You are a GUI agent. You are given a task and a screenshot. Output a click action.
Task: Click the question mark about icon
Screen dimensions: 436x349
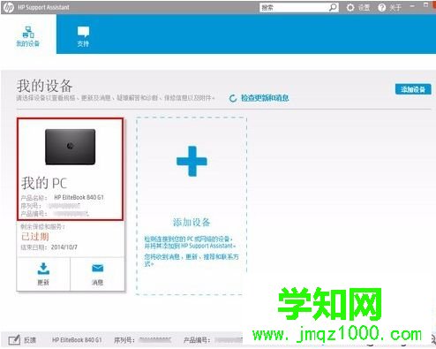(381, 8)
